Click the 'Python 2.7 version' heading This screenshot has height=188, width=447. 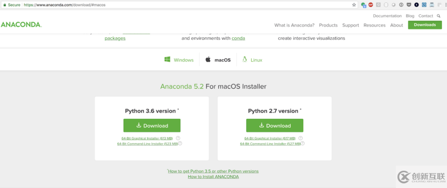click(273, 111)
